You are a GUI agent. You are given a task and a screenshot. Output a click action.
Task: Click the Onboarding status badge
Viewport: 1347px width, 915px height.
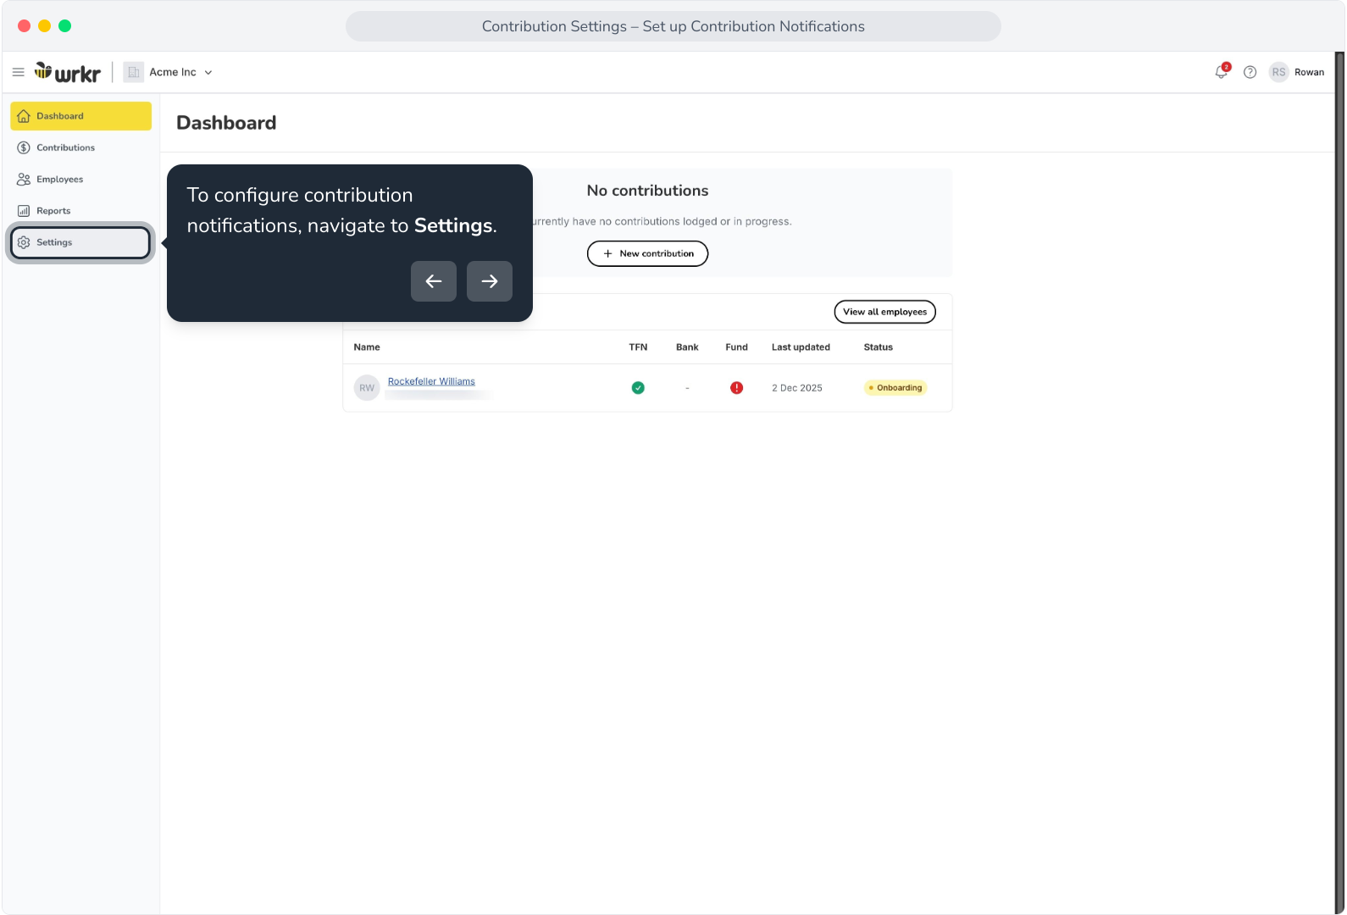[x=895, y=388]
